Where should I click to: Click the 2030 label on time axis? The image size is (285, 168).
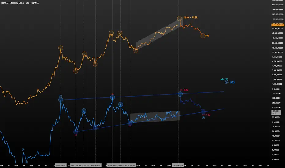click(245, 166)
